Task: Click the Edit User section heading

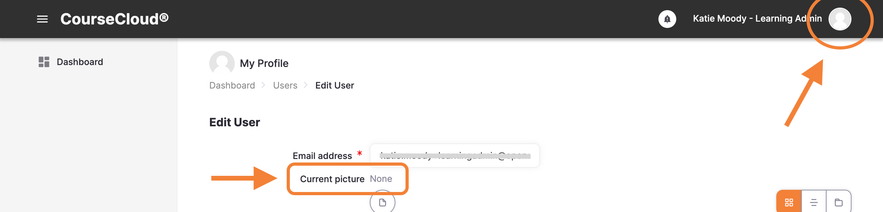Action: pyautogui.click(x=234, y=122)
